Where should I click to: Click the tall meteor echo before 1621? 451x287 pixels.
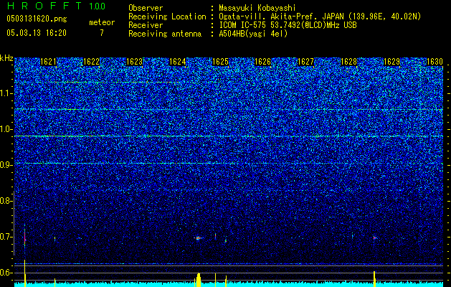pyautogui.click(x=24, y=239)
